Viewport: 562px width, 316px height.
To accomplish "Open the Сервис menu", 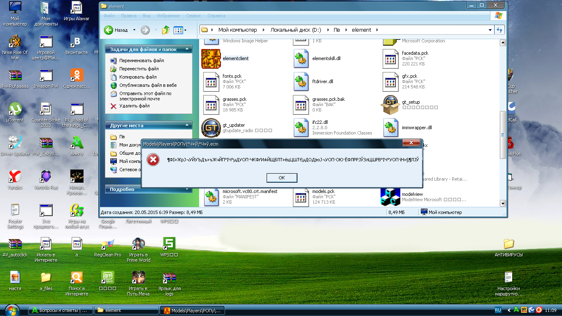I will 193,16.
